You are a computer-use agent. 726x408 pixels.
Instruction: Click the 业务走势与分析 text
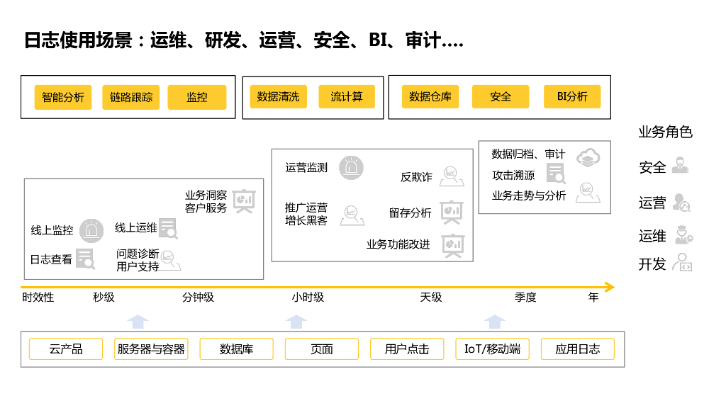click(529, 195)
